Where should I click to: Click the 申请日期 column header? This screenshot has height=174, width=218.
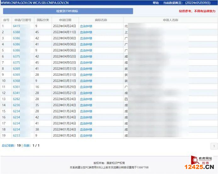point(65,20)
